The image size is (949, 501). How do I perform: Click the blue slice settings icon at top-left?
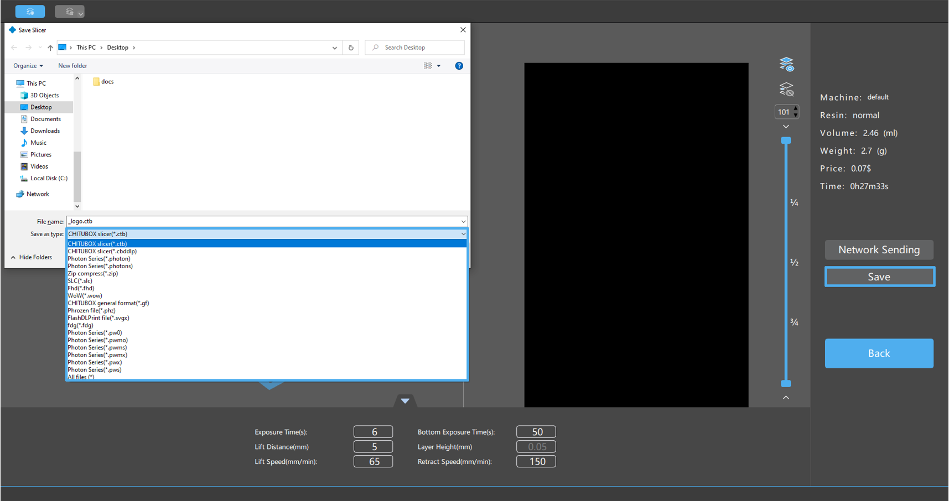click(30, 11)
